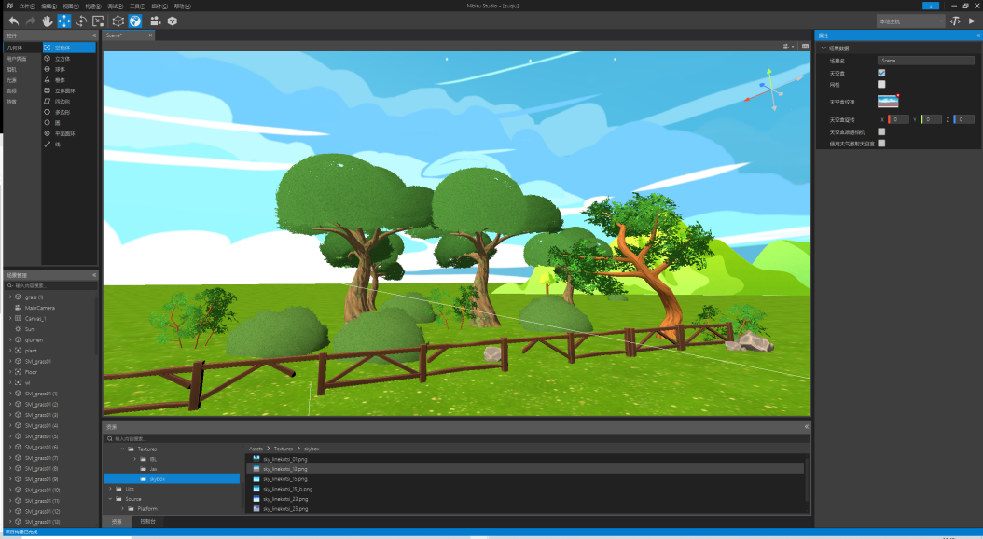The width and height of the screenshot is (983, 539).
Task: Open the 本地主机 host dropdown
Action: [x=910, y=21]
